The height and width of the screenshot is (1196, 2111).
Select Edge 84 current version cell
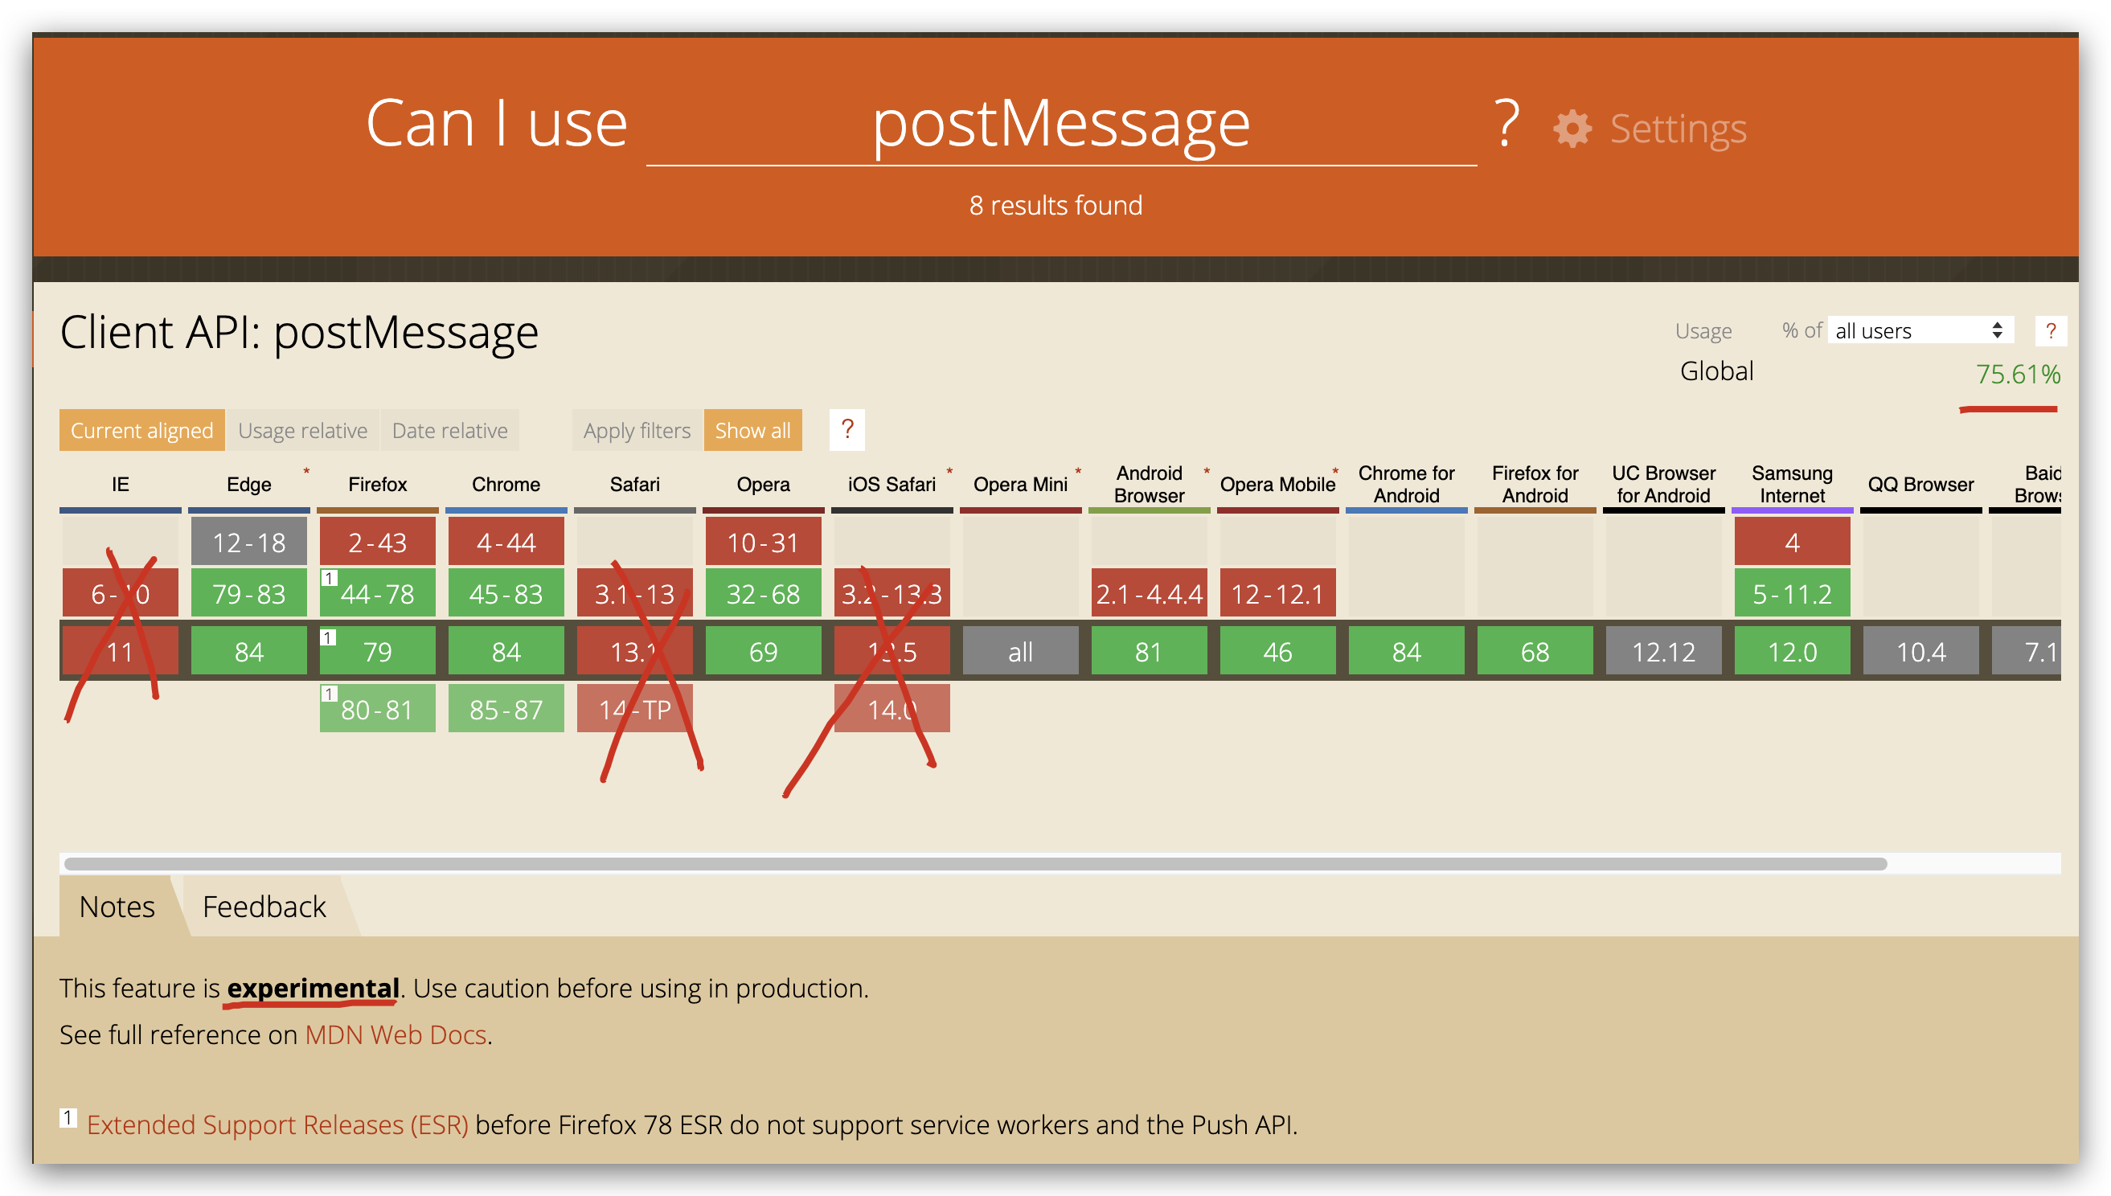(x=249, y=651)
